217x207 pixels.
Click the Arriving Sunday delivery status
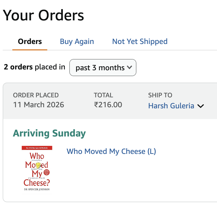49,133
